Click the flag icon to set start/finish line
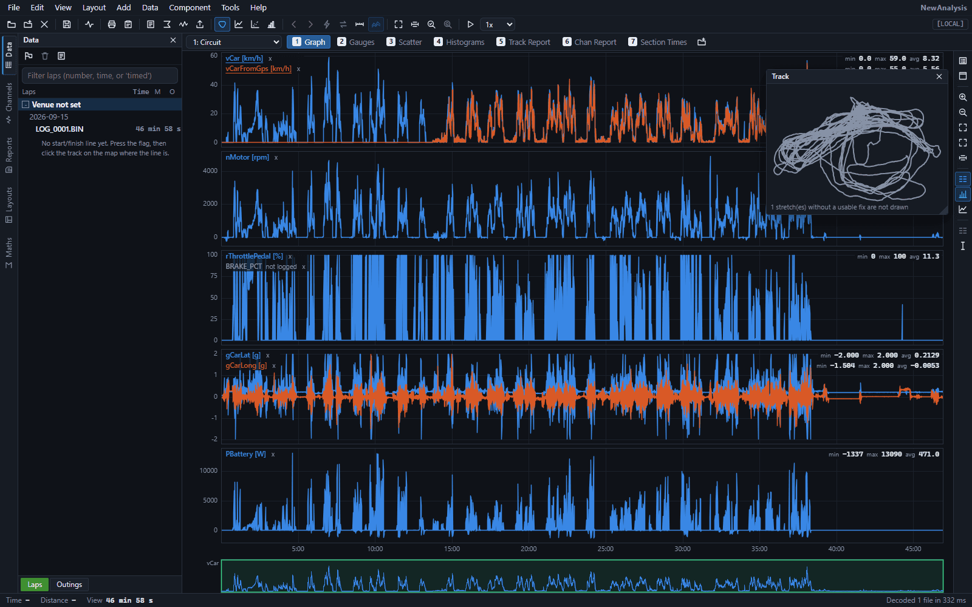 [29, 56]
